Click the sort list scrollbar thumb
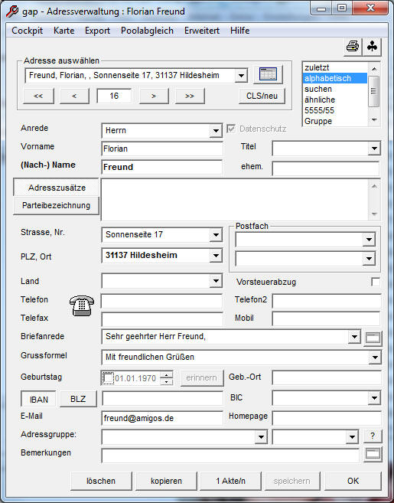394x503 pixels. point(374,91)
